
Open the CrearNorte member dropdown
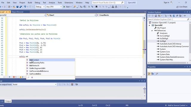[x=121, y=15]
